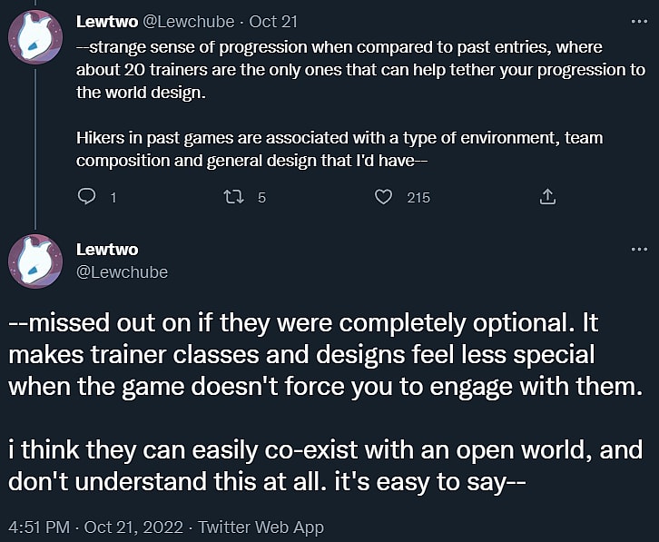Click the Lewtwo name in the lower tweet
This screenshot has width=659, height=542.
coord(106,249)
